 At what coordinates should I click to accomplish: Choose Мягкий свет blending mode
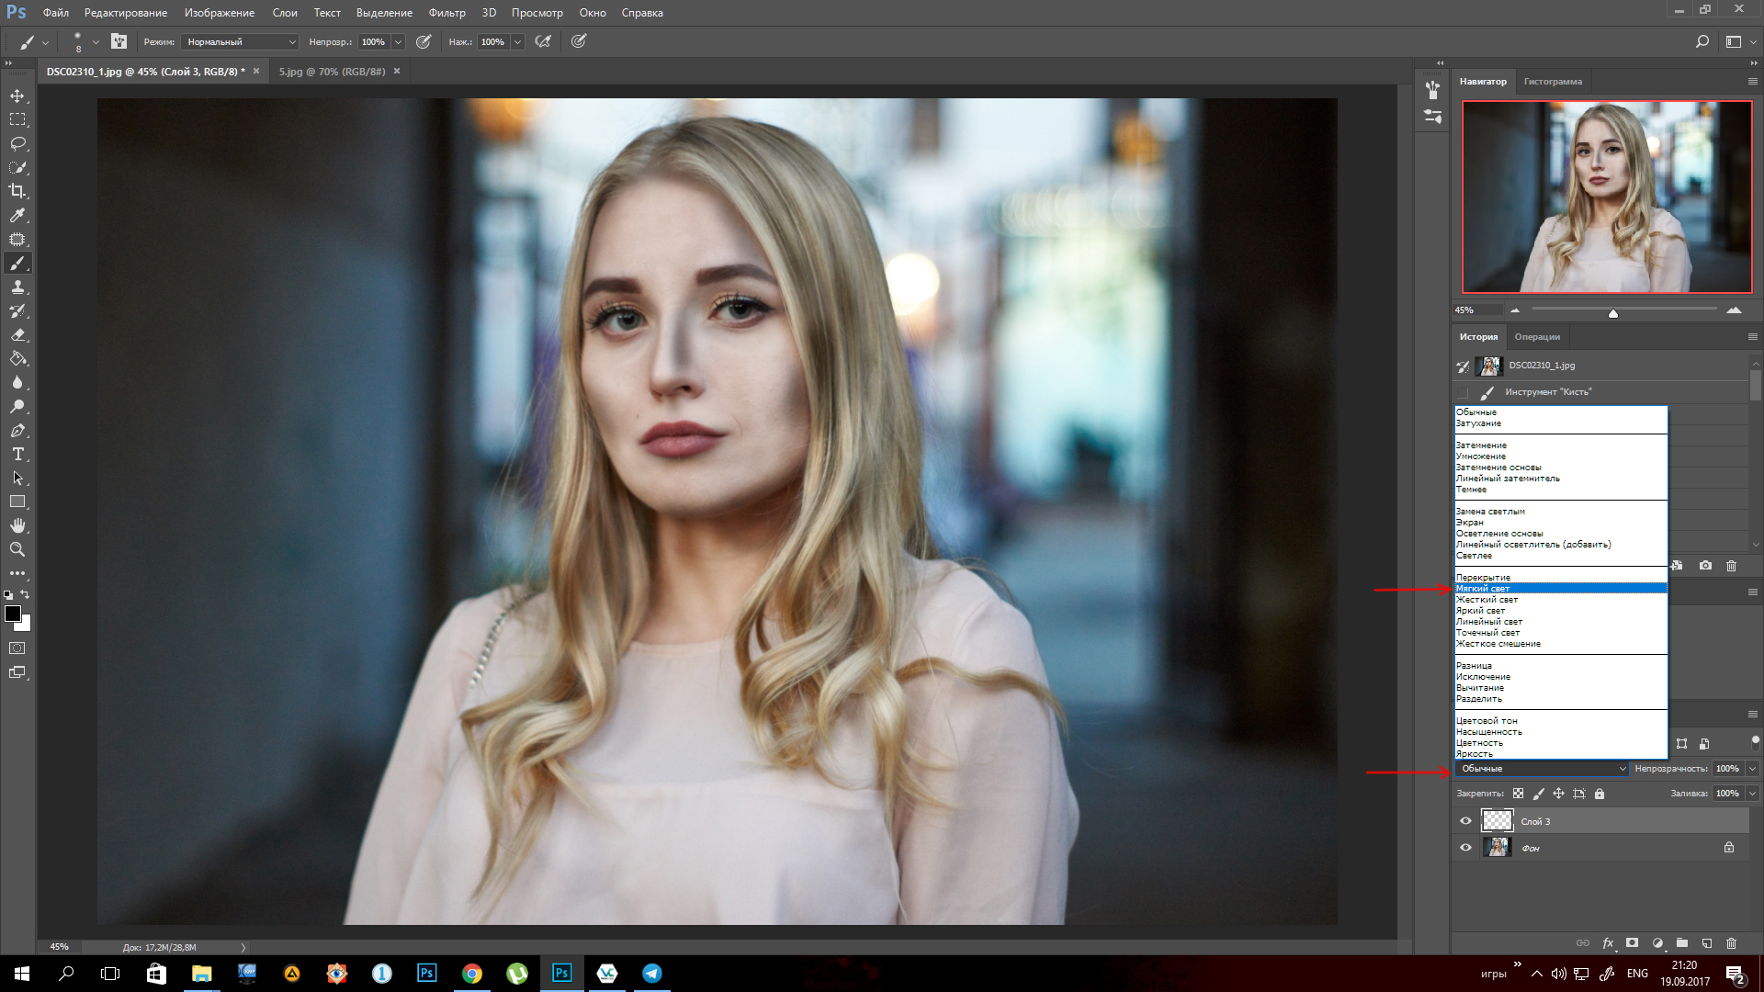(1560, 588)
